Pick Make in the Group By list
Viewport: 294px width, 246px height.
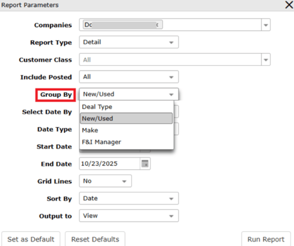click(x=127, y=130)
